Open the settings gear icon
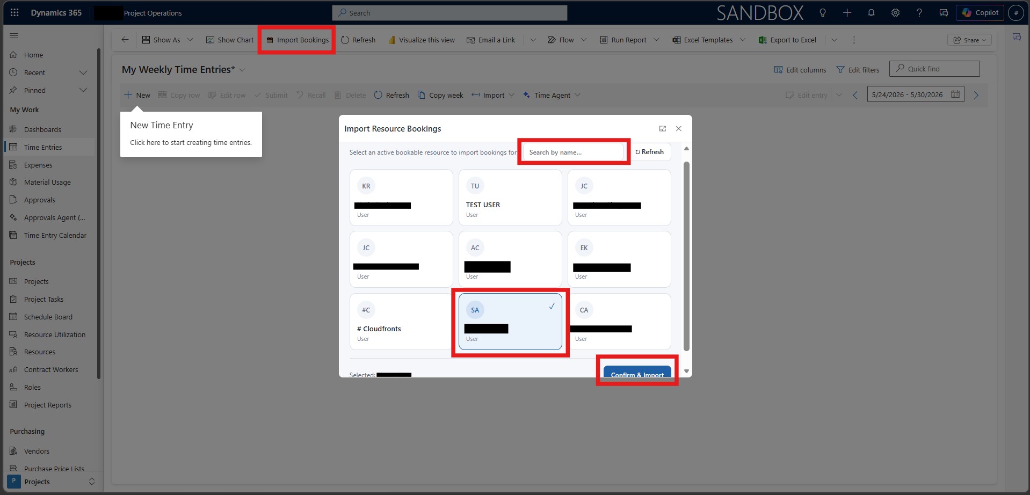Viewport: 1030px width, 495px height. [x=895, y=13]
